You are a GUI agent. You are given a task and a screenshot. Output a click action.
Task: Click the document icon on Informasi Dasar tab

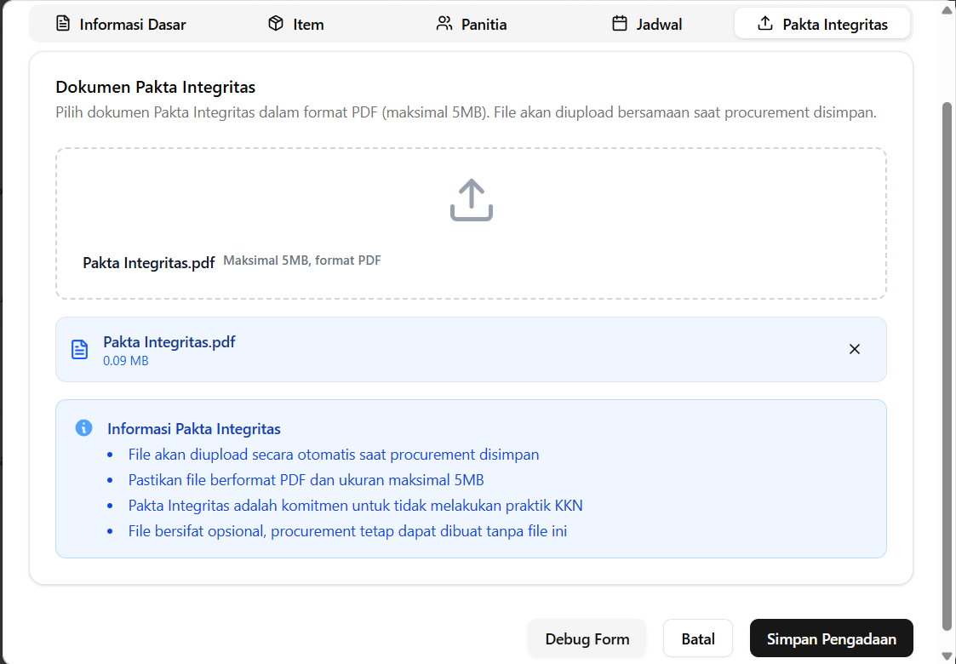63,24
